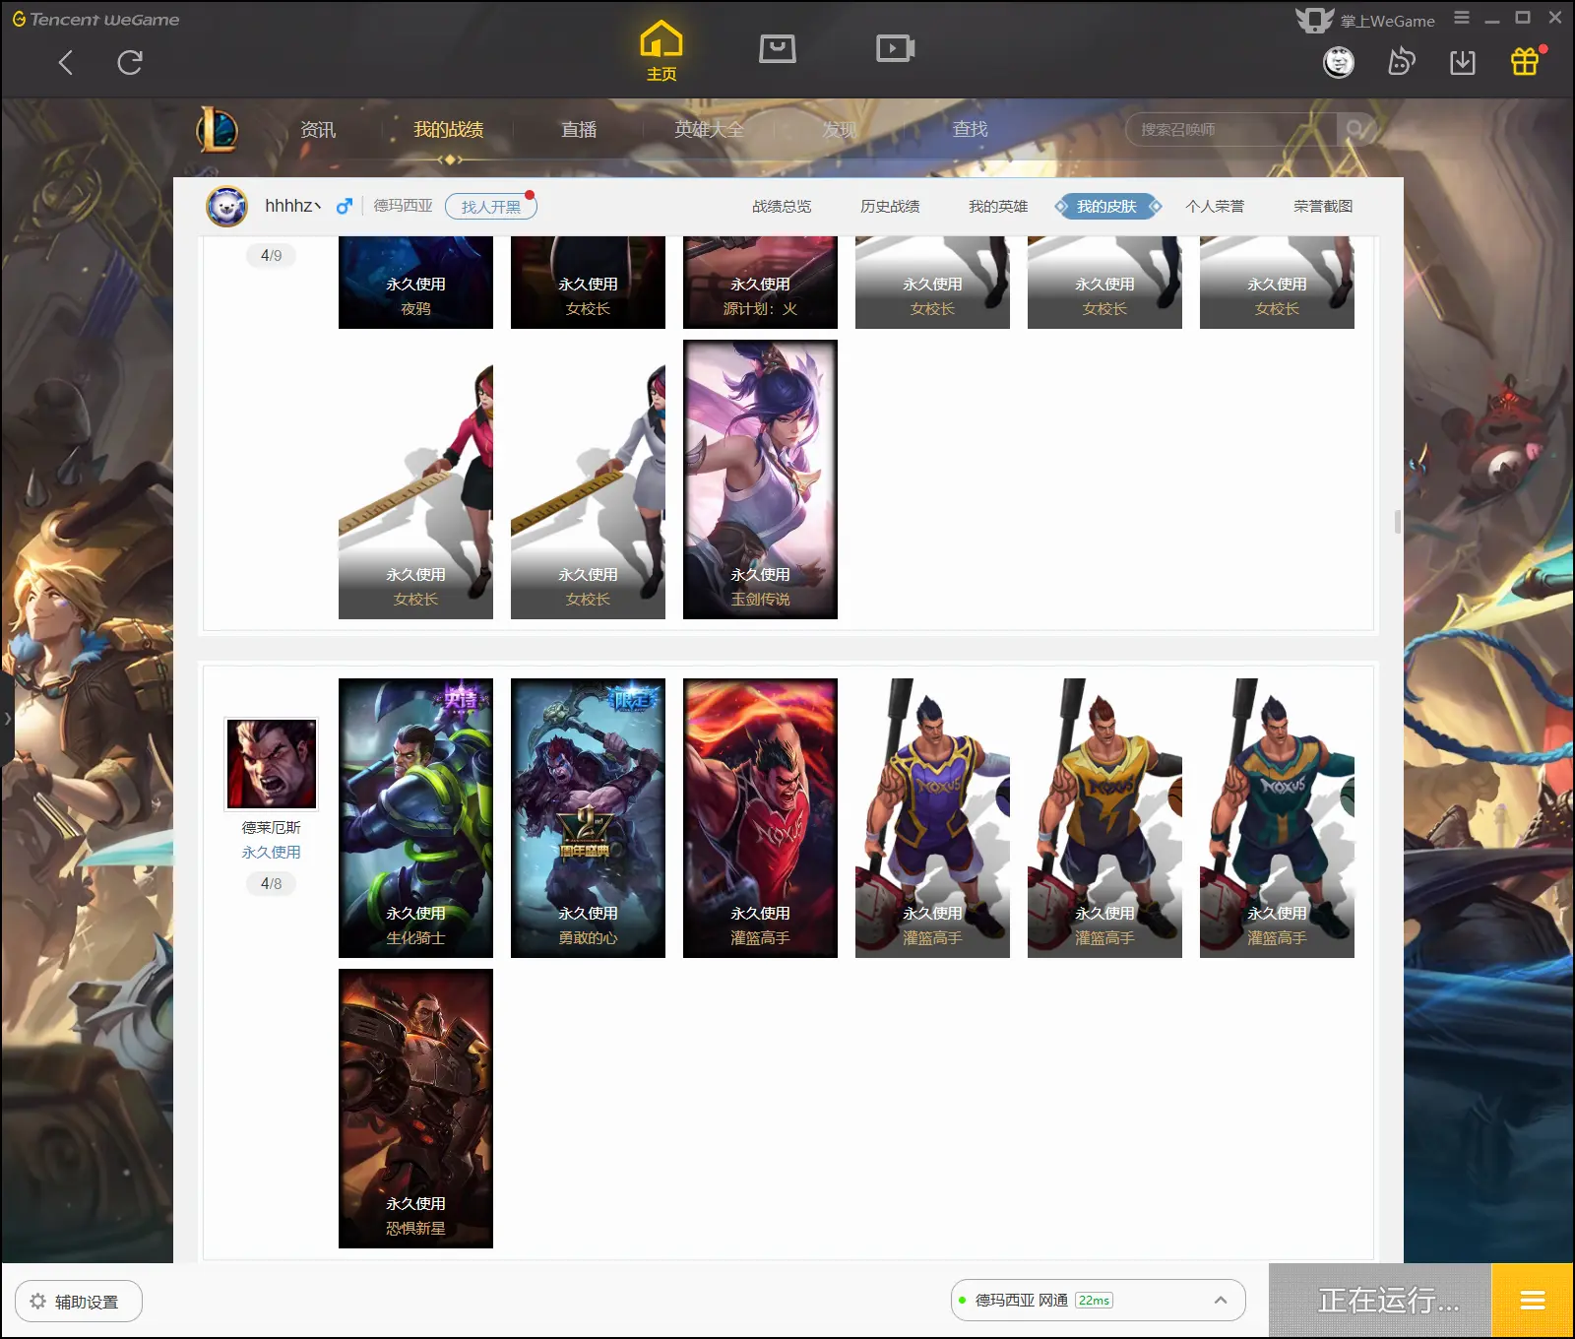The height and width of the screenshot is (1339, 1575).
Task: Click the refresh page icon
Action: 130,63
